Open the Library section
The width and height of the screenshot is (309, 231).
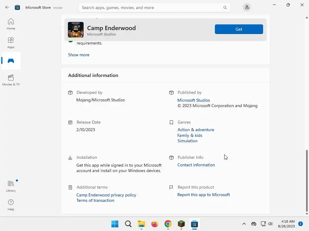11,186
